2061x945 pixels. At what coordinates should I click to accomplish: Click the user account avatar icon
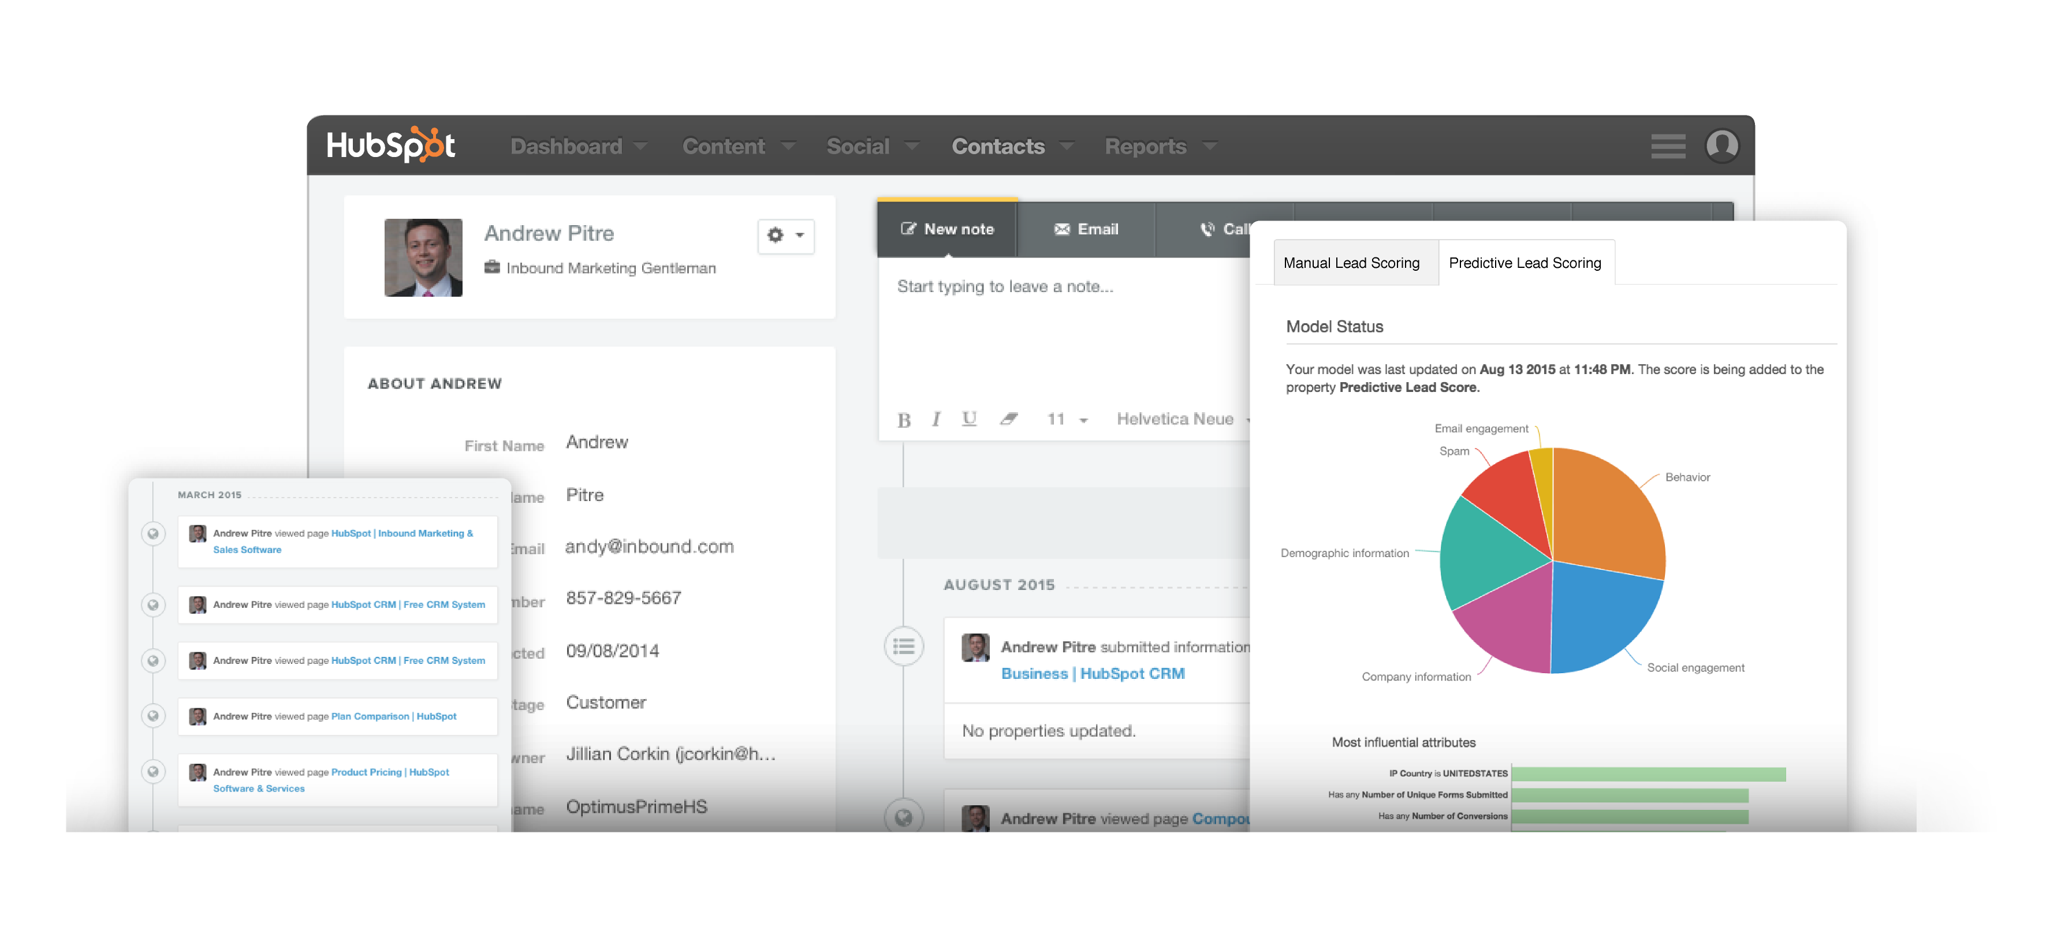(x=1722, y=146)
